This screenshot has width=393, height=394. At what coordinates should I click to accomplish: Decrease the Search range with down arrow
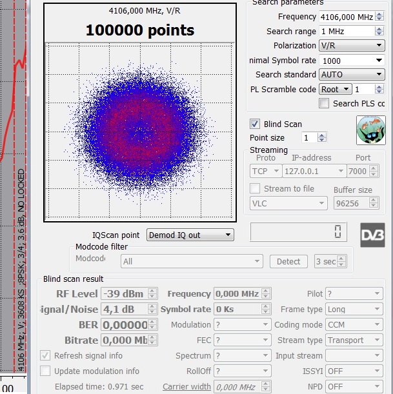click(379, 34)
